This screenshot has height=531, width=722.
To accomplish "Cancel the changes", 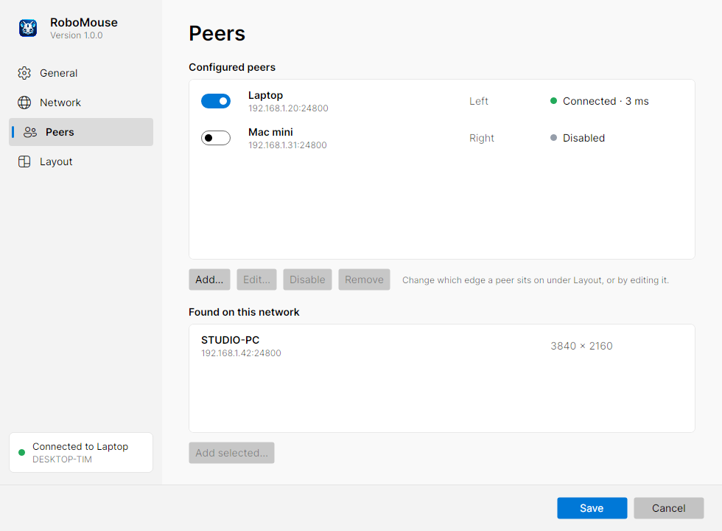I will click(669, 508).
